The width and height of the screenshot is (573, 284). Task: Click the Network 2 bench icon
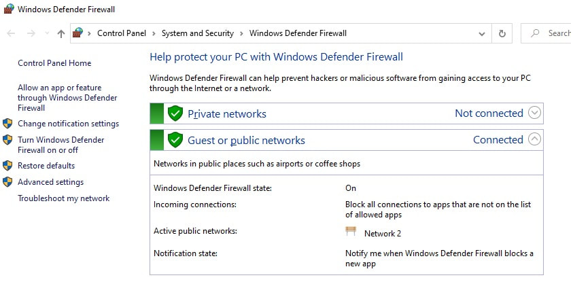tap(351, 232)
